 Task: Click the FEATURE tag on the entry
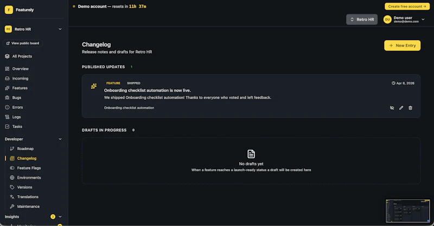[x=113, y=83]
